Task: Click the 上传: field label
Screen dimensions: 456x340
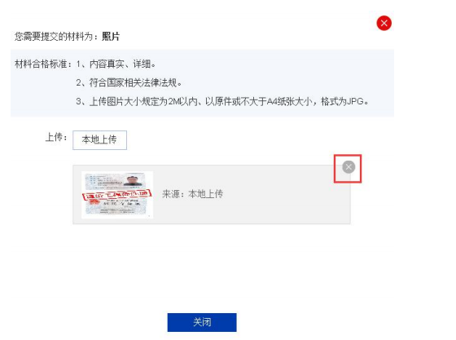Action: [56, 137]
